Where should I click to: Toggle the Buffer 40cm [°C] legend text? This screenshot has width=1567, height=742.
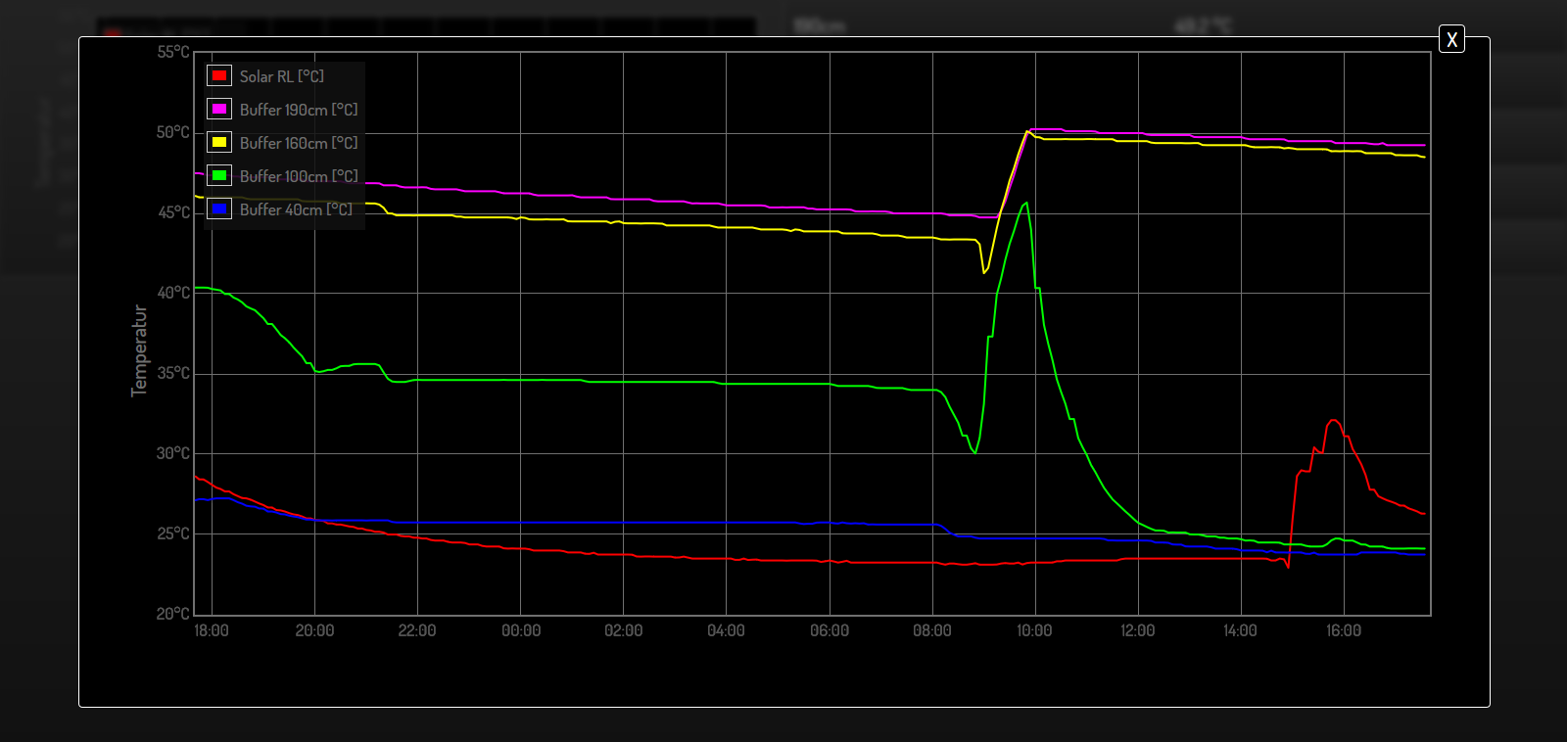pos(296,209)
